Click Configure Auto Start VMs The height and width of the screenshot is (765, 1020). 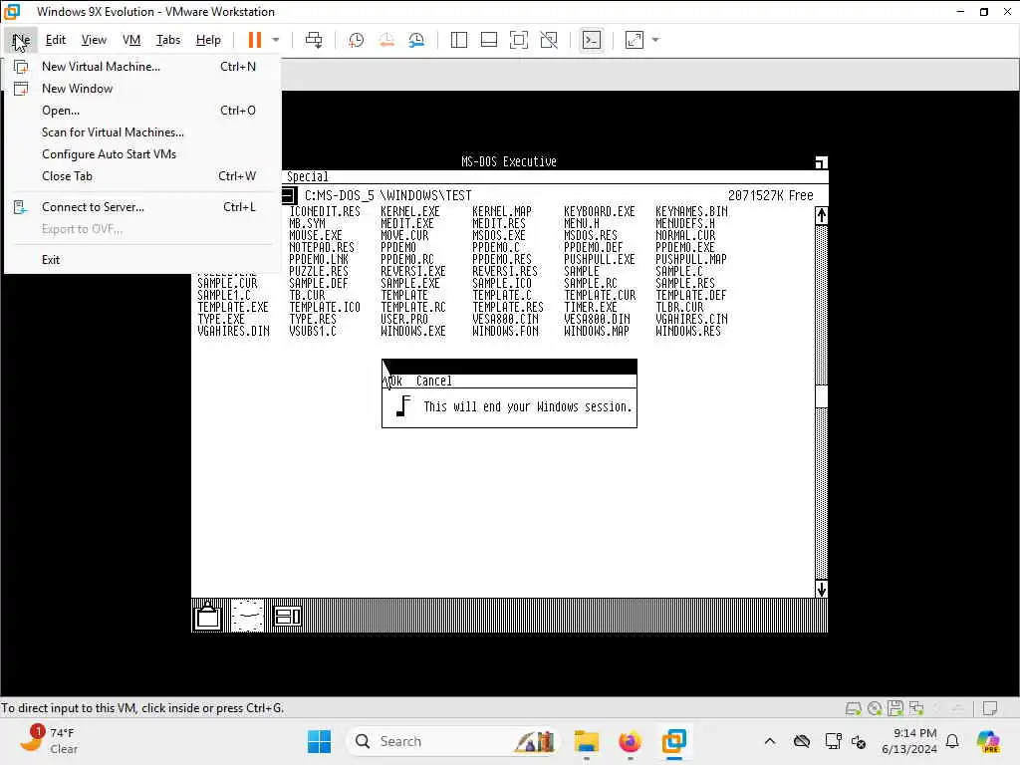[x=143, y=154]
